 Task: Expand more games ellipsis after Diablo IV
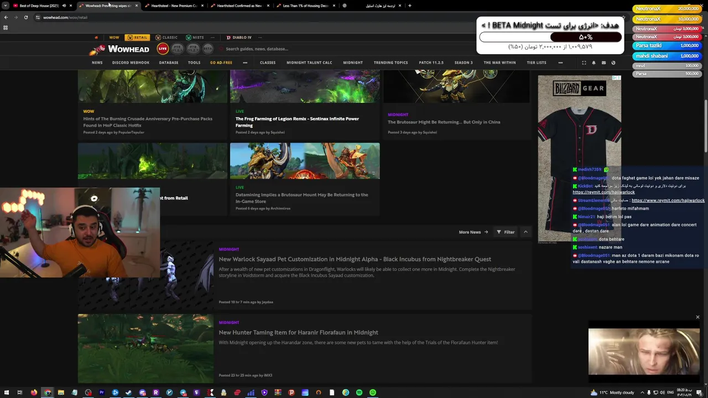coord(260,38)
